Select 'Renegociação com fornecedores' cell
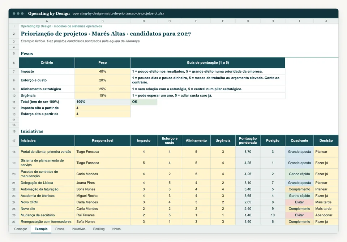Viewport: 347px width, 242px height. click(x=47, y=221)
